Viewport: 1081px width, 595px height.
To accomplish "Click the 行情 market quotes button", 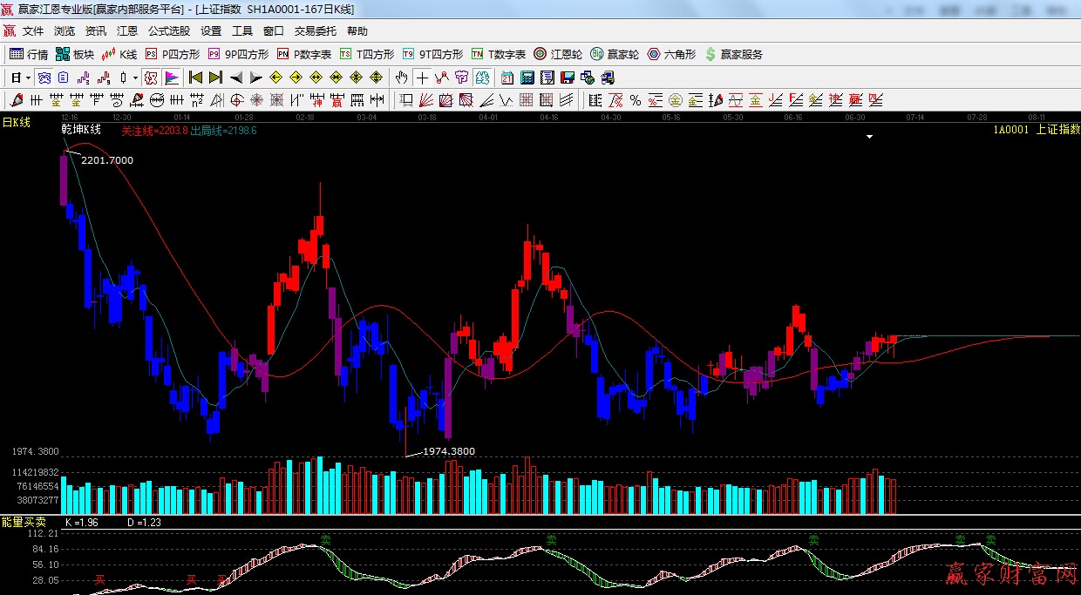I will tap(29, 54).
